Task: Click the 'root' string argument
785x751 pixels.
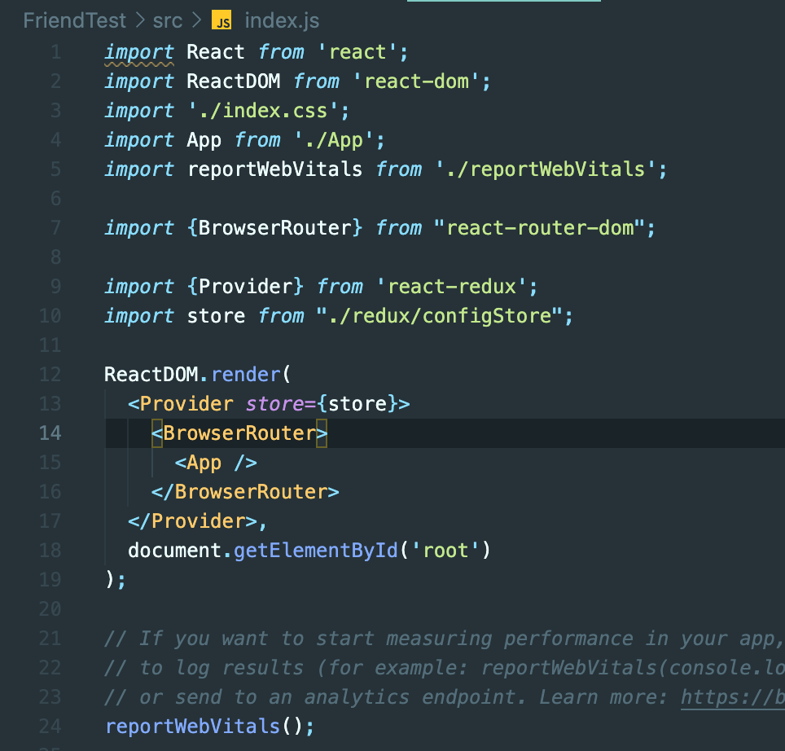Action: (x=445, y=551)
